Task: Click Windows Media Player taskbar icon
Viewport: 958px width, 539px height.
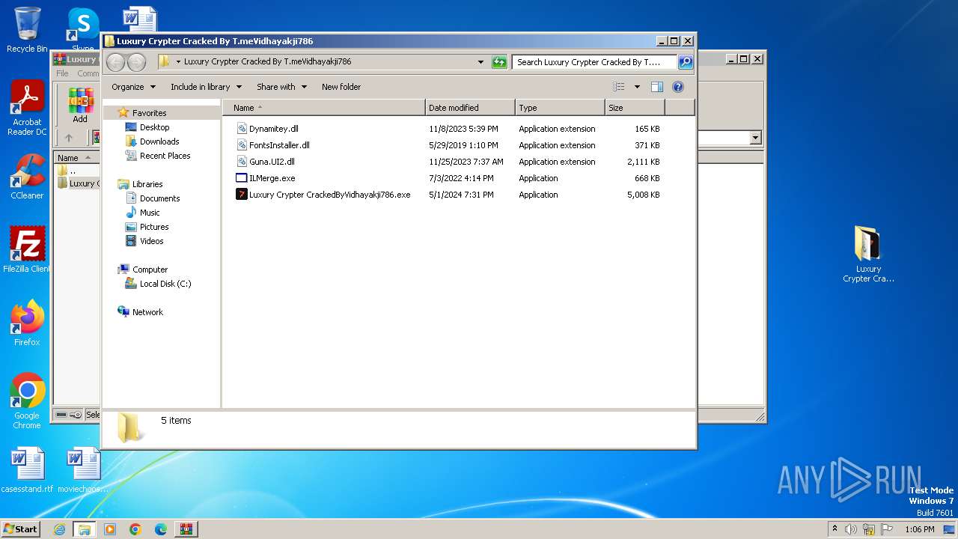Action: pyautogui.click(x=110, y=529)
